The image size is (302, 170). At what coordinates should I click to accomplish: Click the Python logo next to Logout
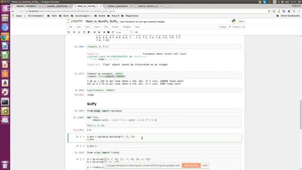pyautogui.click(x=234, y=21)
